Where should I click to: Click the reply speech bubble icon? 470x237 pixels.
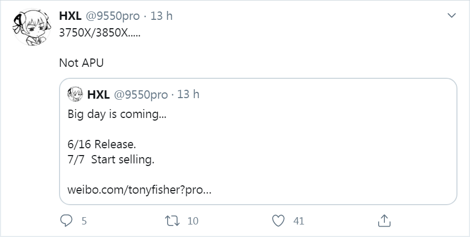tap(66, 221)
